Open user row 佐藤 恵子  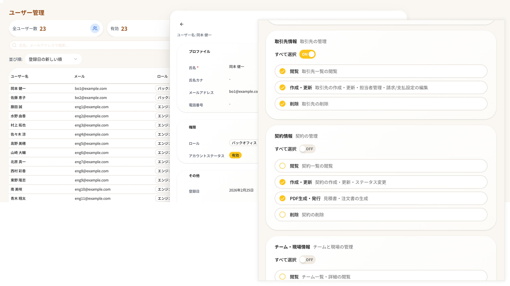coord(18,98)
